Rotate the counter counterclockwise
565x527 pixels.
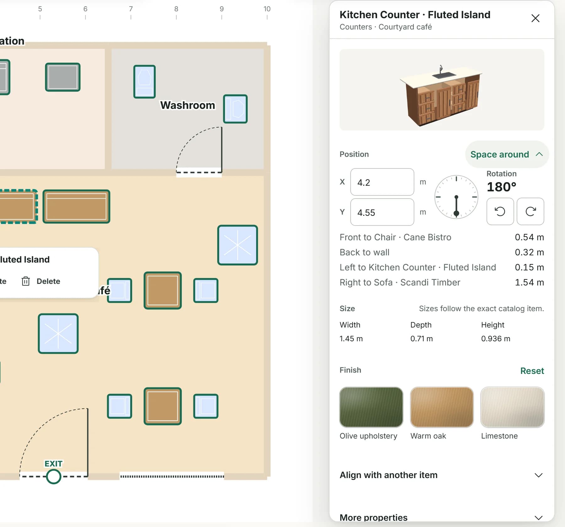(x=500, y=211)
